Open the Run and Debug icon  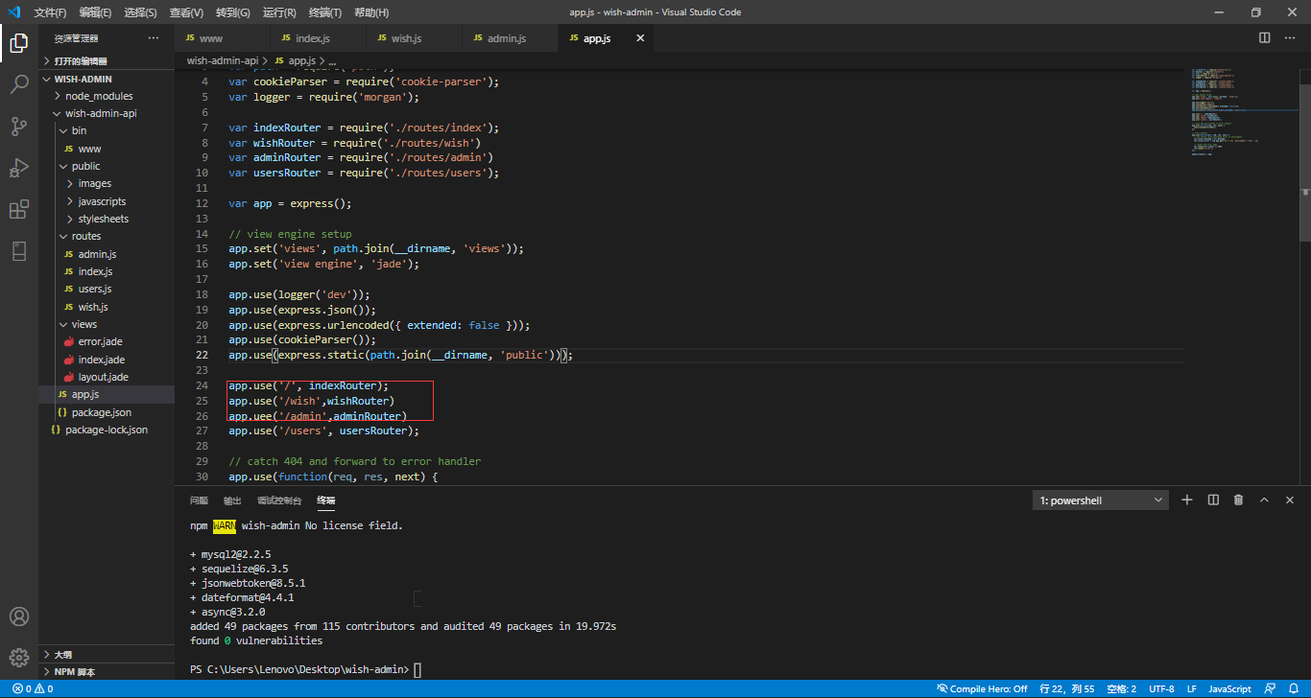(x=19, y=168)
